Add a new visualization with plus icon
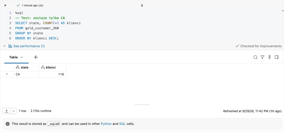284x132 pixels. pyautogui.click(x=36, y=57)
